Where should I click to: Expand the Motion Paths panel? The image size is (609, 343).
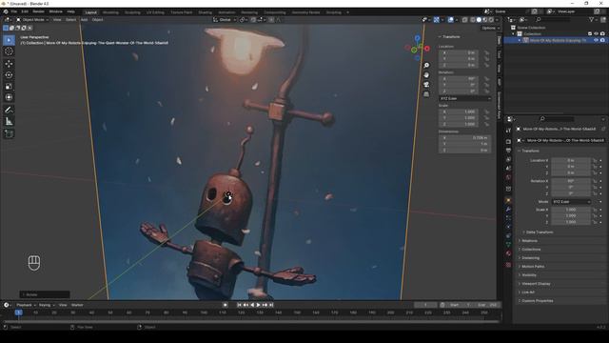point(532,267)
